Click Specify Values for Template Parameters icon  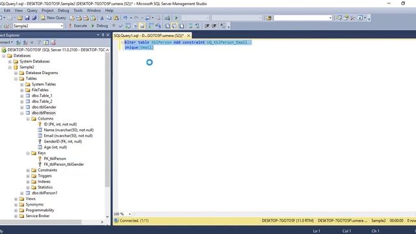coord(222,26)
